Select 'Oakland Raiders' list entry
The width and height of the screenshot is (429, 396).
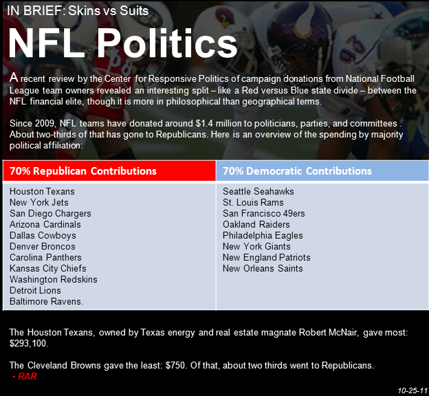pos(256,224)
